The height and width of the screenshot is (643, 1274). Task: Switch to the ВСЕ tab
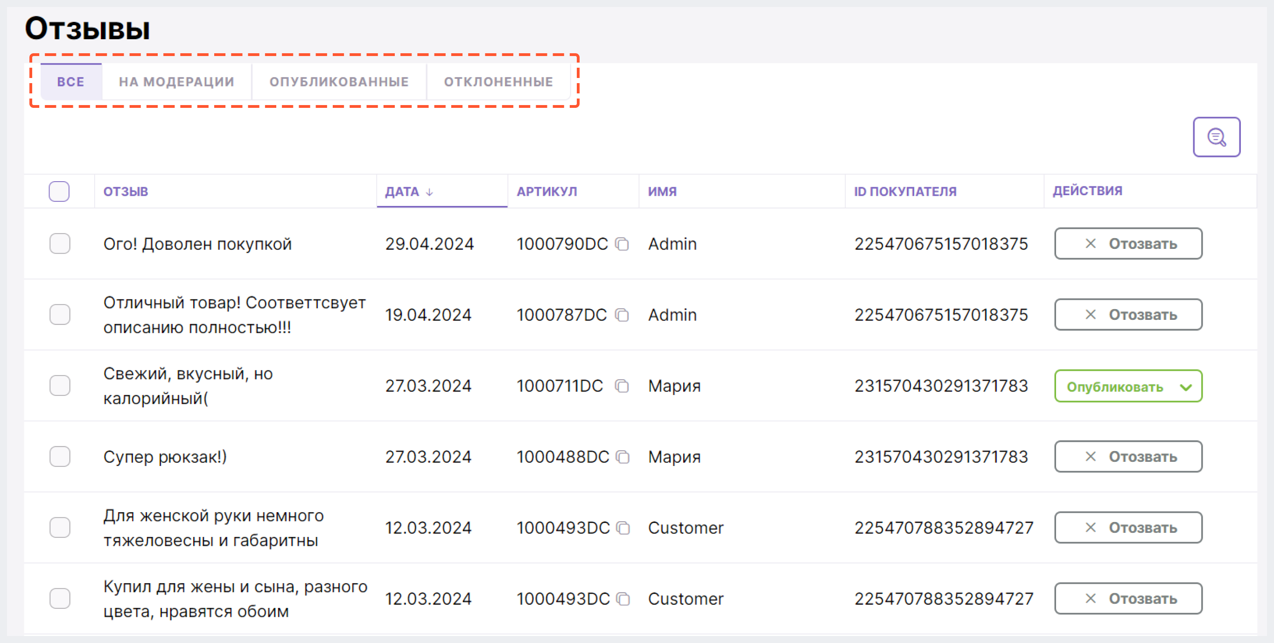(71, 82)
